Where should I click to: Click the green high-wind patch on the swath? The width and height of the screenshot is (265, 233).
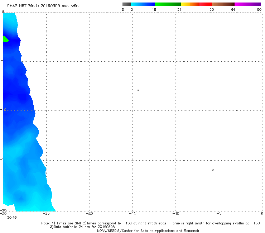[x=5, y=39]
